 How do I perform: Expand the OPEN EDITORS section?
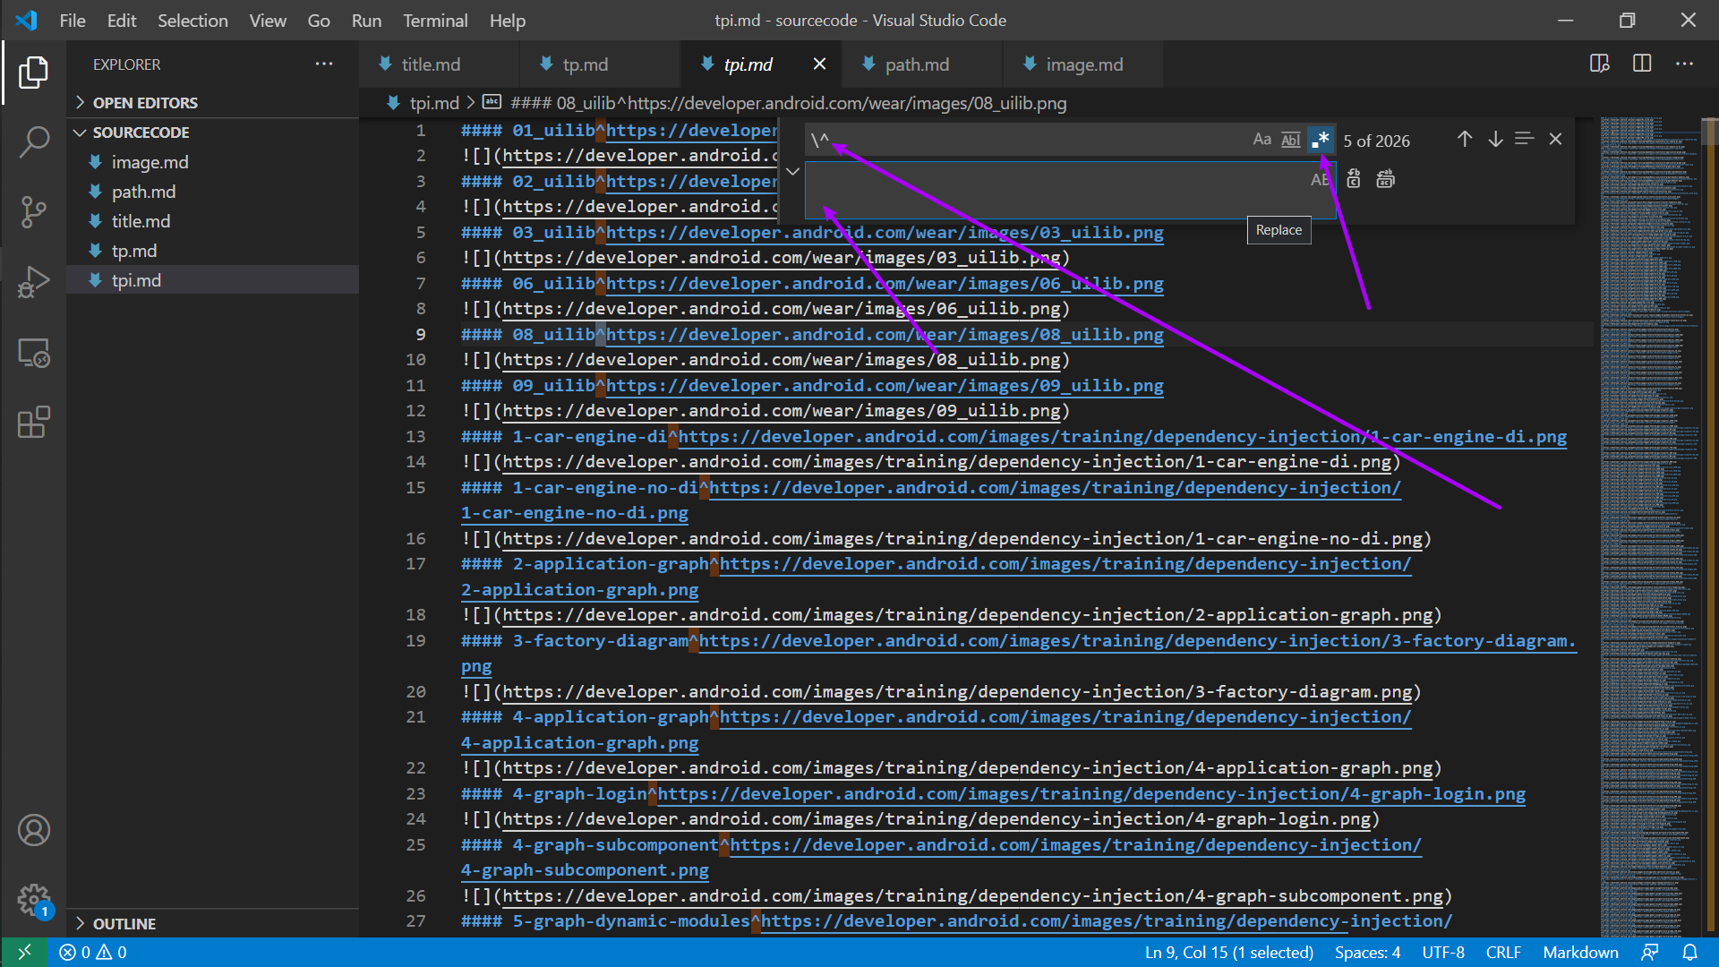pyautogui.click(x=145, y=103)
